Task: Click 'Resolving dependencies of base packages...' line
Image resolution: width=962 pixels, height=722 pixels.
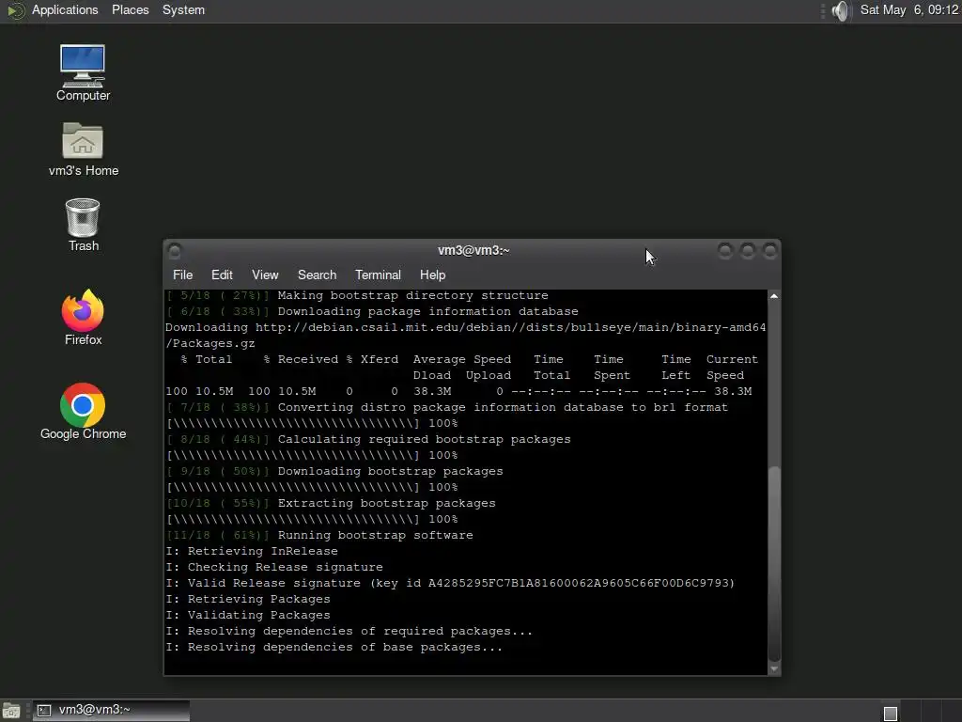Action: point(334,647)
